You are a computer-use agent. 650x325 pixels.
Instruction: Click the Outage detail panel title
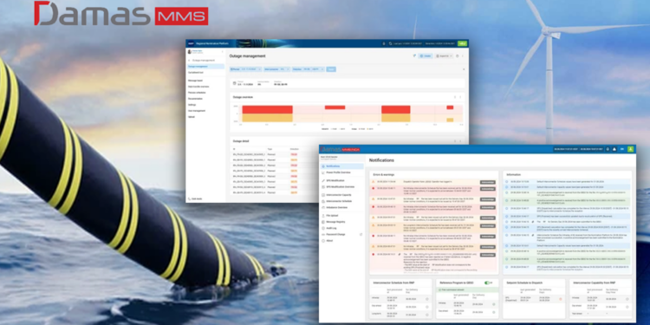241,141
